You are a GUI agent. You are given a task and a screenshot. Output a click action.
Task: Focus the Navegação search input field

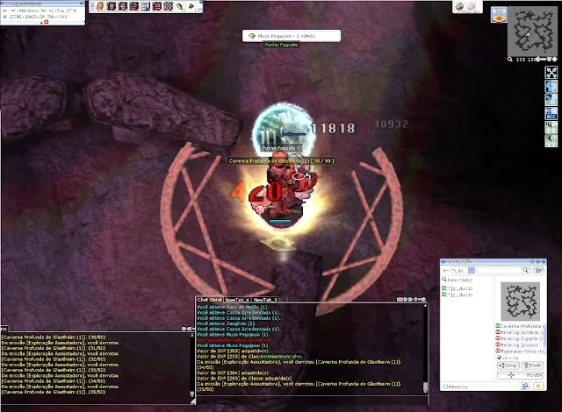pyautogui.click(x=500, y=270)
